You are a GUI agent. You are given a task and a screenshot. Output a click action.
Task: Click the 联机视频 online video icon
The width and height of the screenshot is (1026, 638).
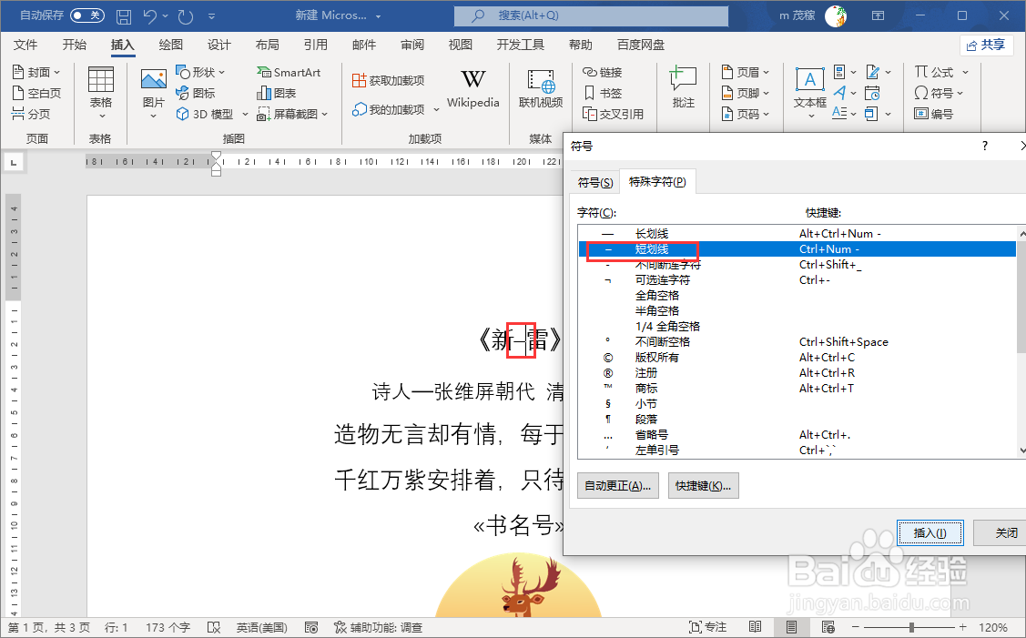pyautogui.click(x=541, y=88)
